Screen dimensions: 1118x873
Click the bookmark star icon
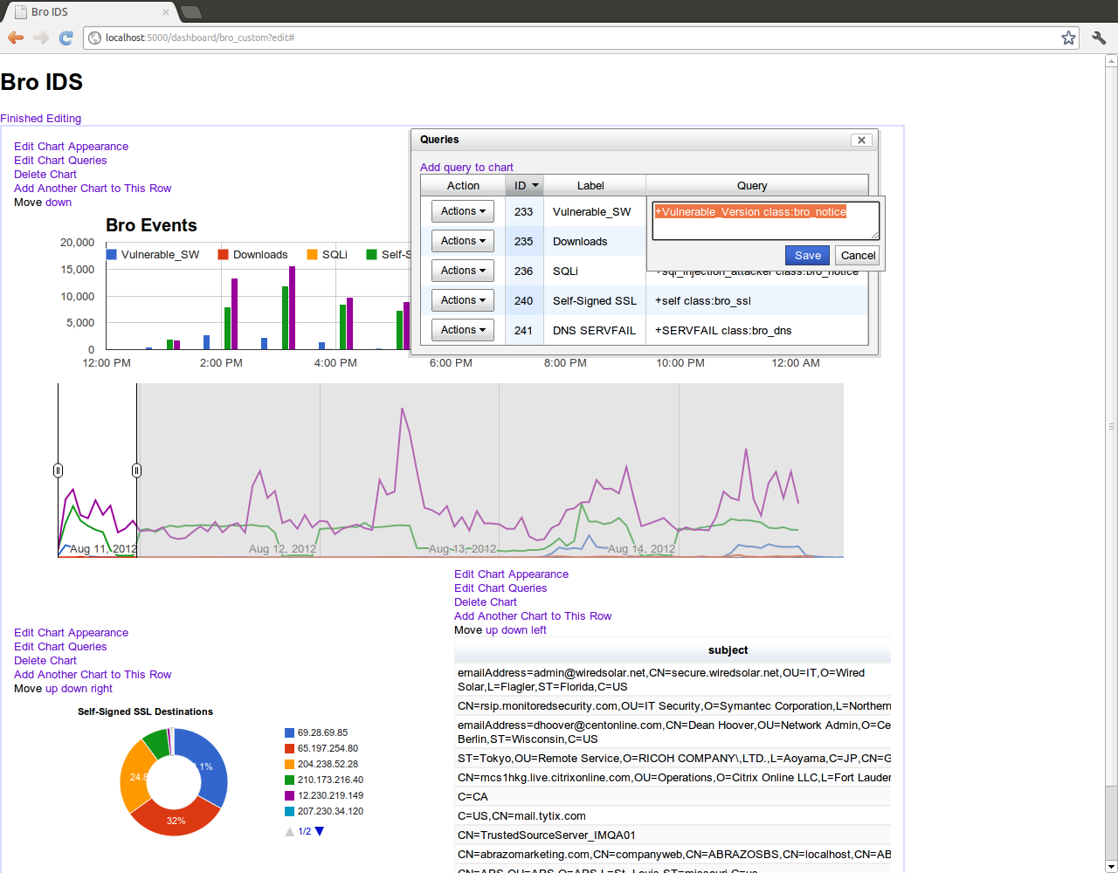pos(1067,38)
